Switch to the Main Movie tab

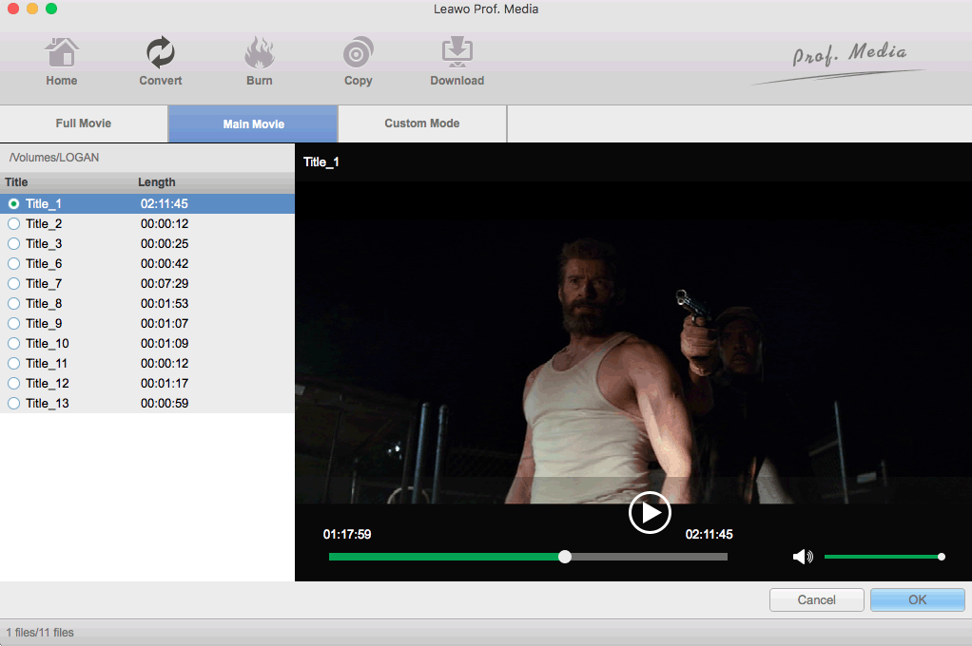254,123
